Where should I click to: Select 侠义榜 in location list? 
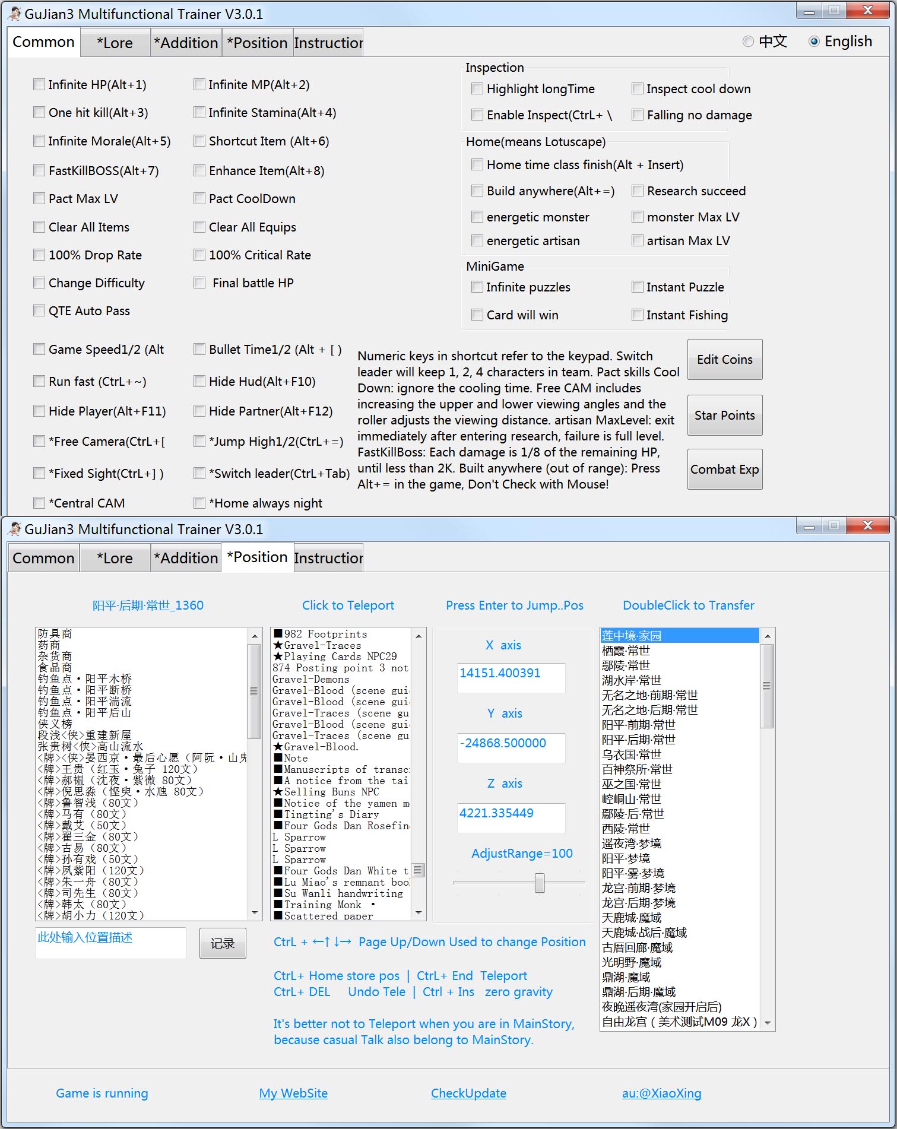[x=141, y=724]
